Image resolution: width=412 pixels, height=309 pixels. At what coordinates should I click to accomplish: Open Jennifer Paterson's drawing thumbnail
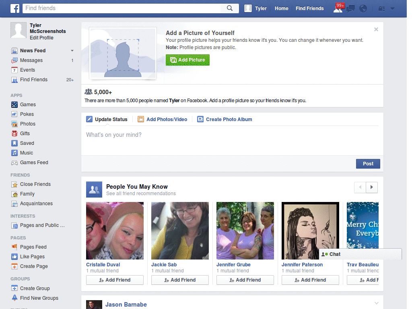tap(310, 231)
